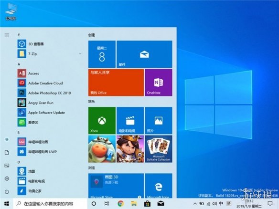The height and width of the screenshot is (209, 279).
Task: Click the 娱乐 tile group header
Action: (x=91, y=102)
